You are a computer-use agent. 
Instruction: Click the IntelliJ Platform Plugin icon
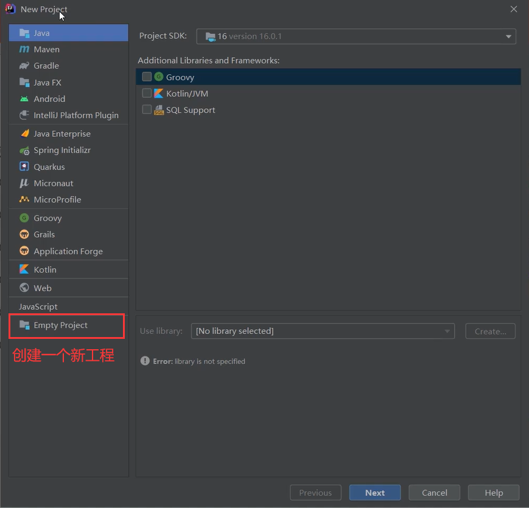(x=24, y=115)
